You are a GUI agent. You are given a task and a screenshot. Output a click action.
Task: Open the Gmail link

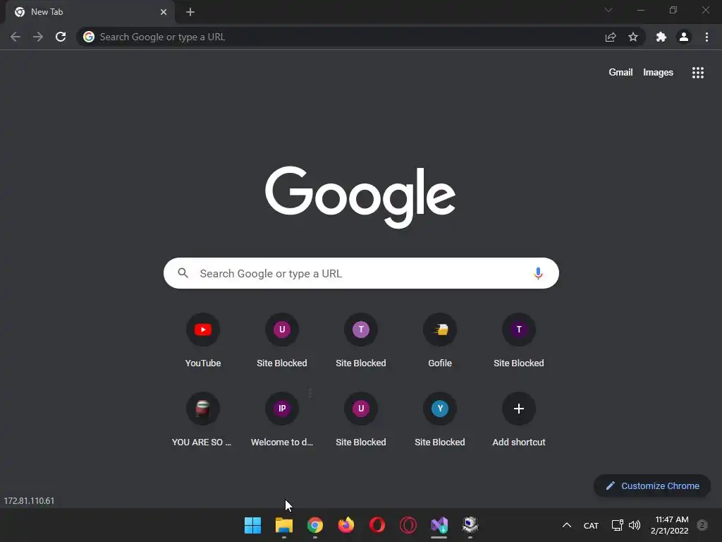tap(620, 73)
